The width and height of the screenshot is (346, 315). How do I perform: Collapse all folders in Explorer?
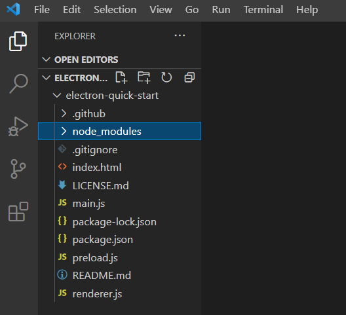pyautogui.click(x=189, y=77)
